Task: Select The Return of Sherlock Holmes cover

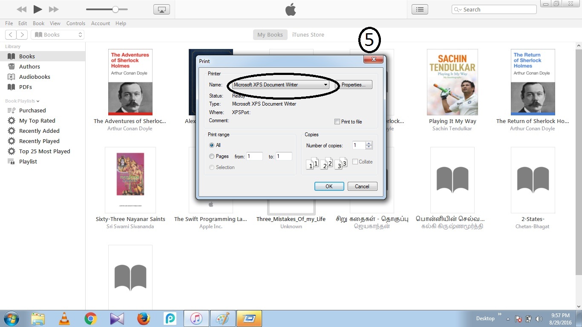Action: click(533, 82)
